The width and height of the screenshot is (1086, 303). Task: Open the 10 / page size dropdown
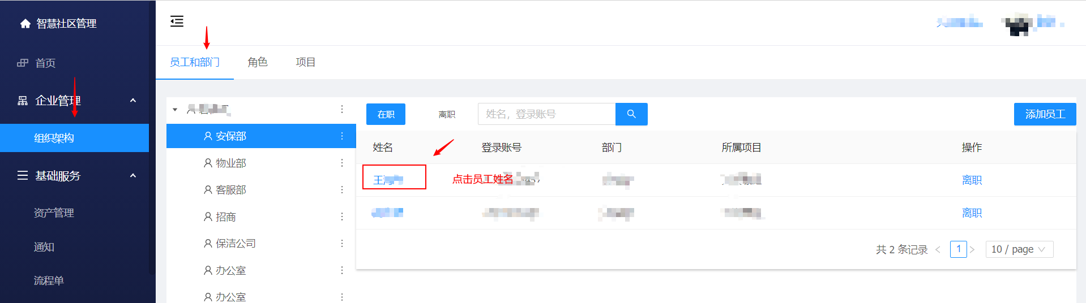tap(1019, 249)
